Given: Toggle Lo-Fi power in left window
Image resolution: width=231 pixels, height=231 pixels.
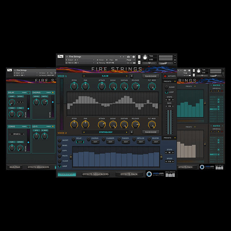Looking at the screenshot, I should [53, 126].
